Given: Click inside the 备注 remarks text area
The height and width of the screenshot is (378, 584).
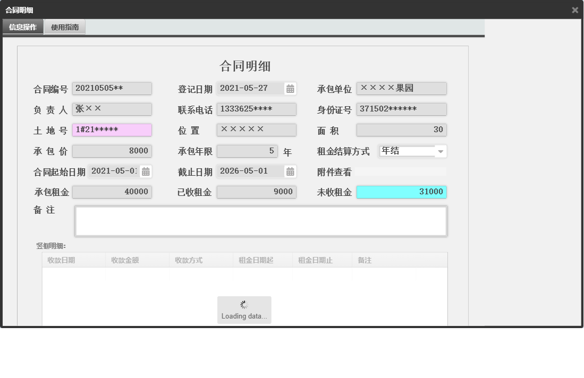Looking at the screenshot, I should click(261, 220).
